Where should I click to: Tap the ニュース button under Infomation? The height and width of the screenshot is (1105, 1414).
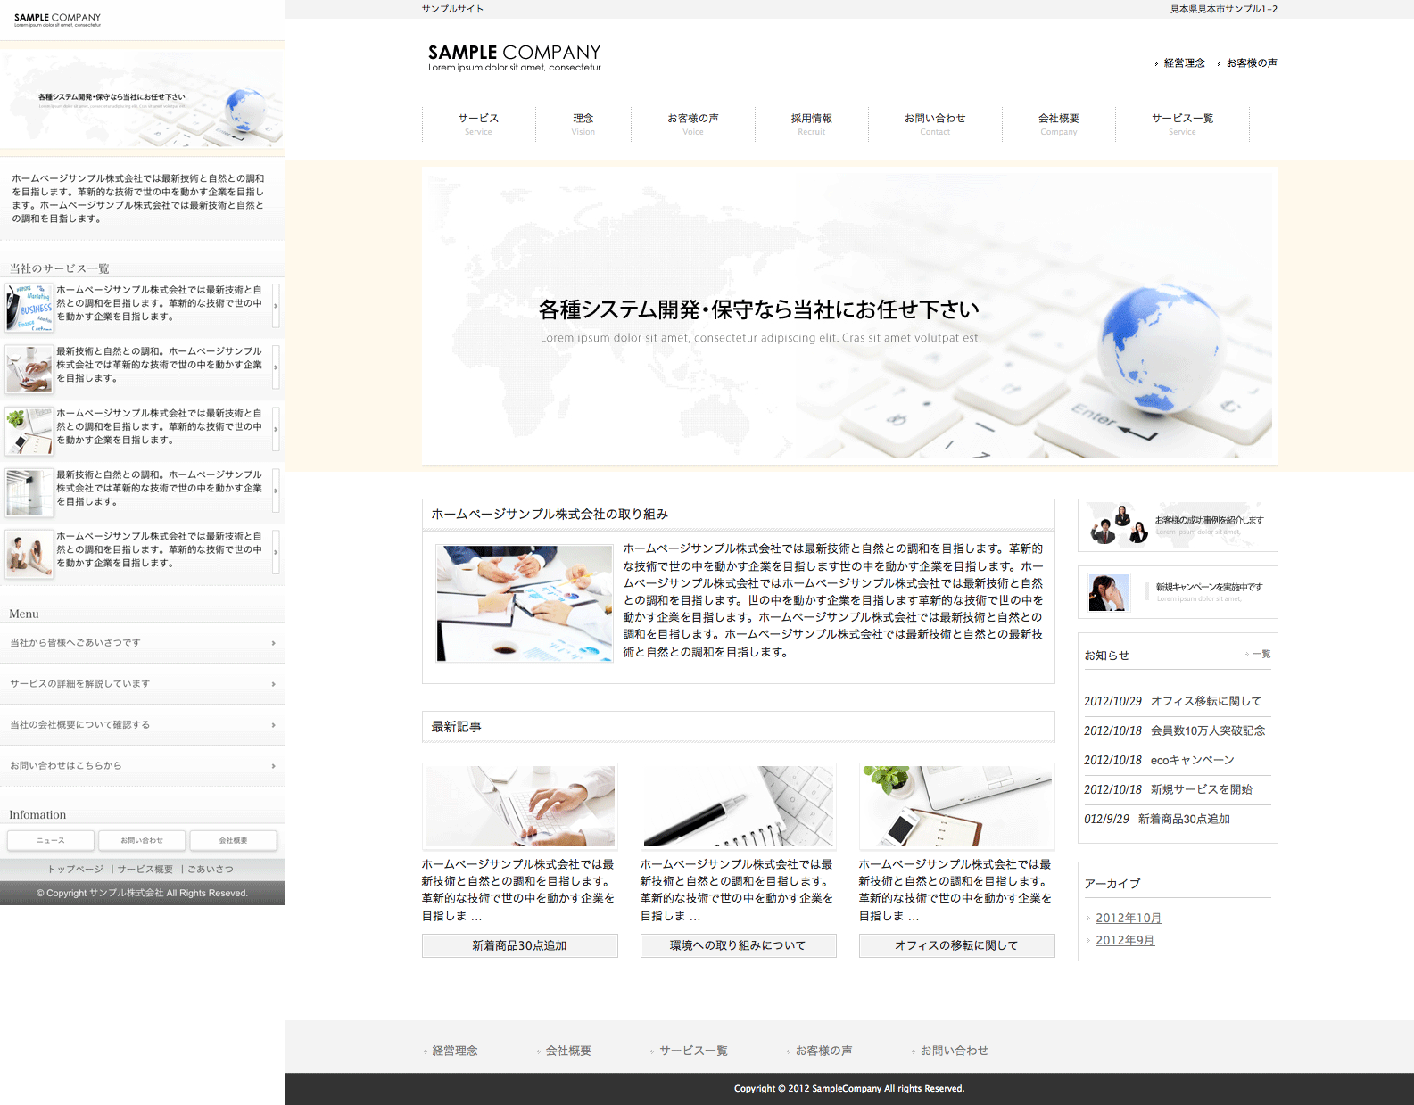[x=50, y=840]
